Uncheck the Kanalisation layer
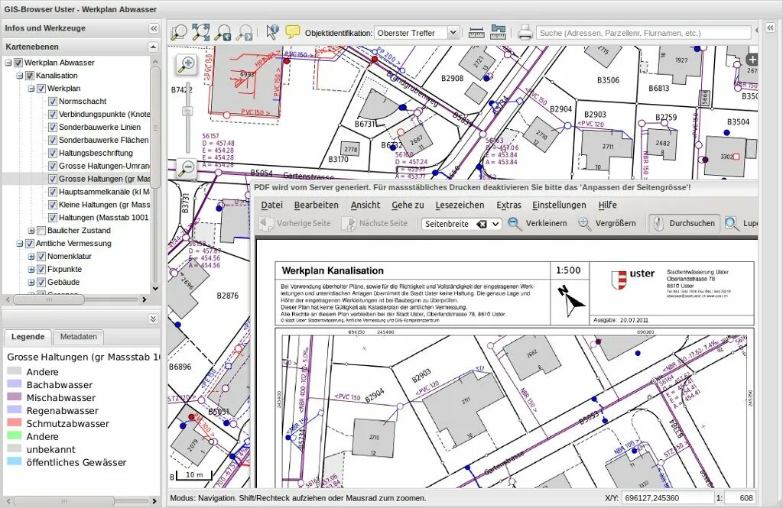This screenshot has width=783, height=508. coord(30,76)
